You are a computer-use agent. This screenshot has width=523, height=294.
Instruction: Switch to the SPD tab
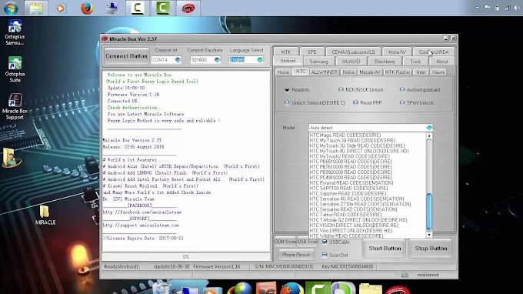[x=311, y=52]
